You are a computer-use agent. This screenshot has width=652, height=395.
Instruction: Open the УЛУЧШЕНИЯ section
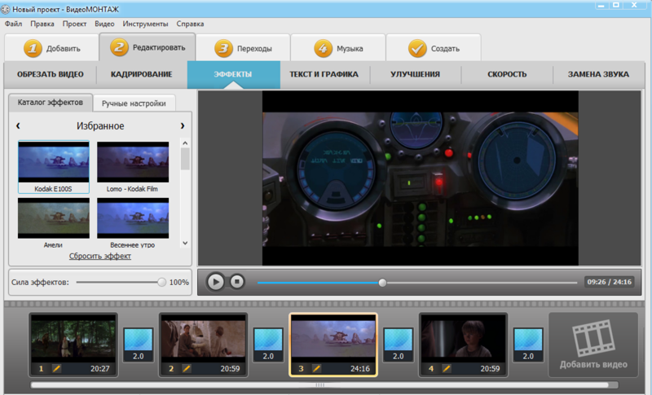point(415,74)
